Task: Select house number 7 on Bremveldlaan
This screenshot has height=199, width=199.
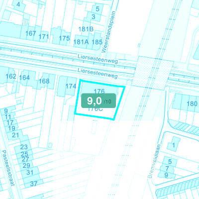Action: coord(167,169)
